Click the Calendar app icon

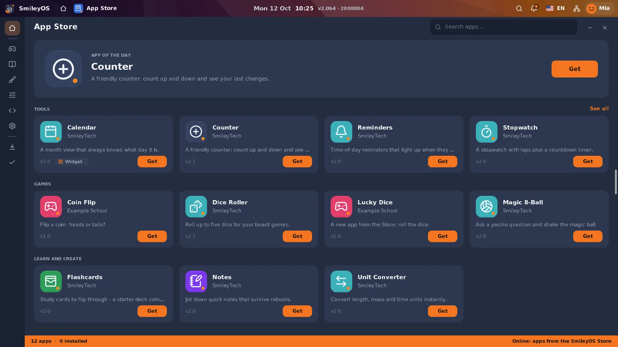(51, 132)
